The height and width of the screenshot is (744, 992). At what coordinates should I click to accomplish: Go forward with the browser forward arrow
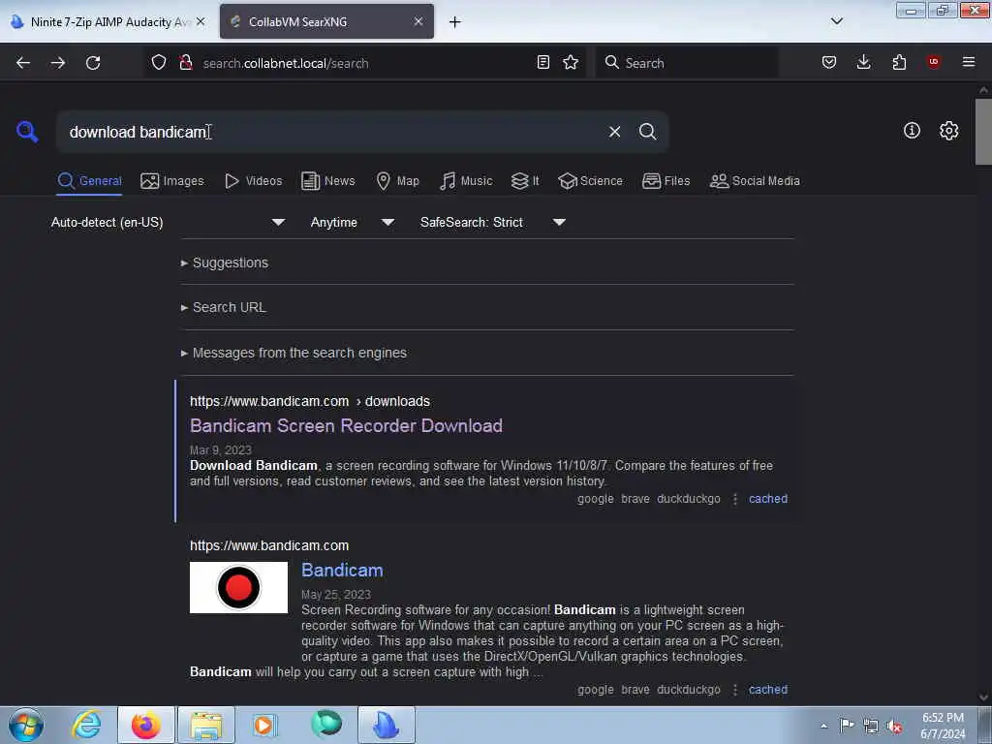point(58,63)
